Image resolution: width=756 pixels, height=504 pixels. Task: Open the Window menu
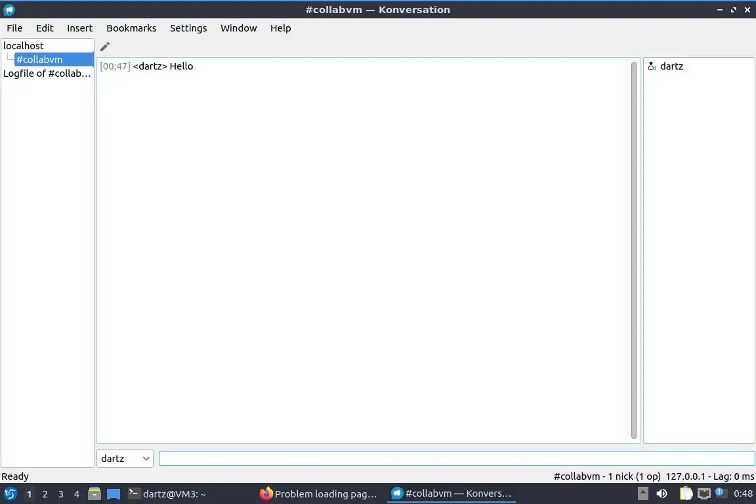pyautogui.click(x=239, y=28)
